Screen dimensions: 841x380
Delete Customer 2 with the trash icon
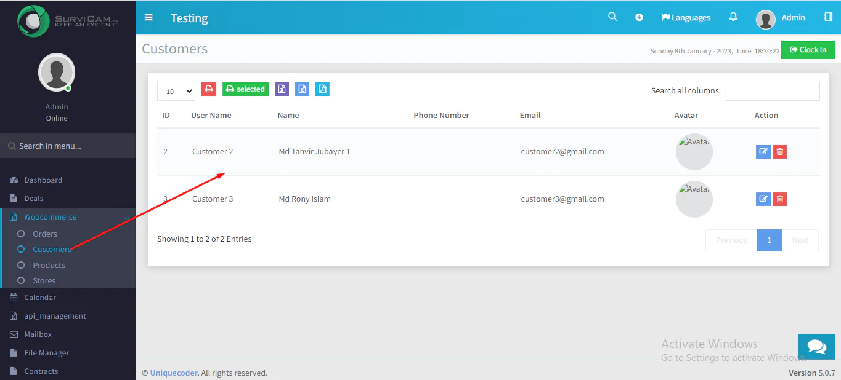[779, 151]
